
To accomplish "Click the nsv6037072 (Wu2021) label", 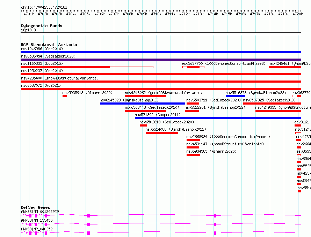I will click(x=41, y=85).
